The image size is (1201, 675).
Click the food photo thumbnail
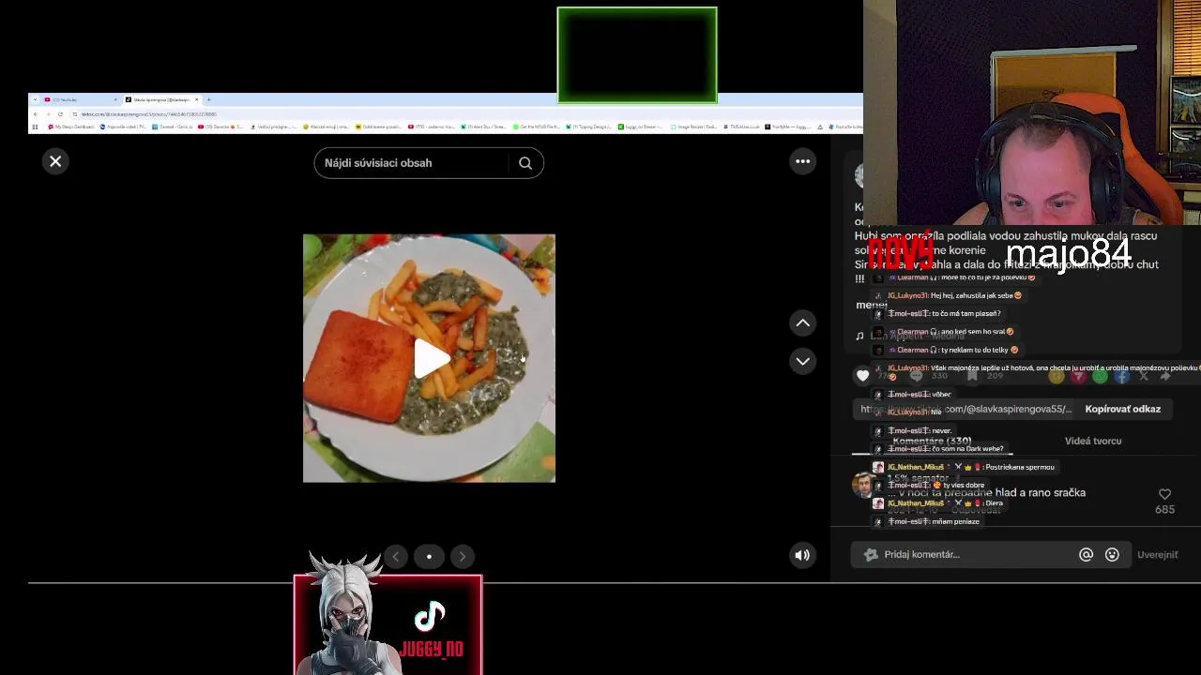[x=429, y=358]
